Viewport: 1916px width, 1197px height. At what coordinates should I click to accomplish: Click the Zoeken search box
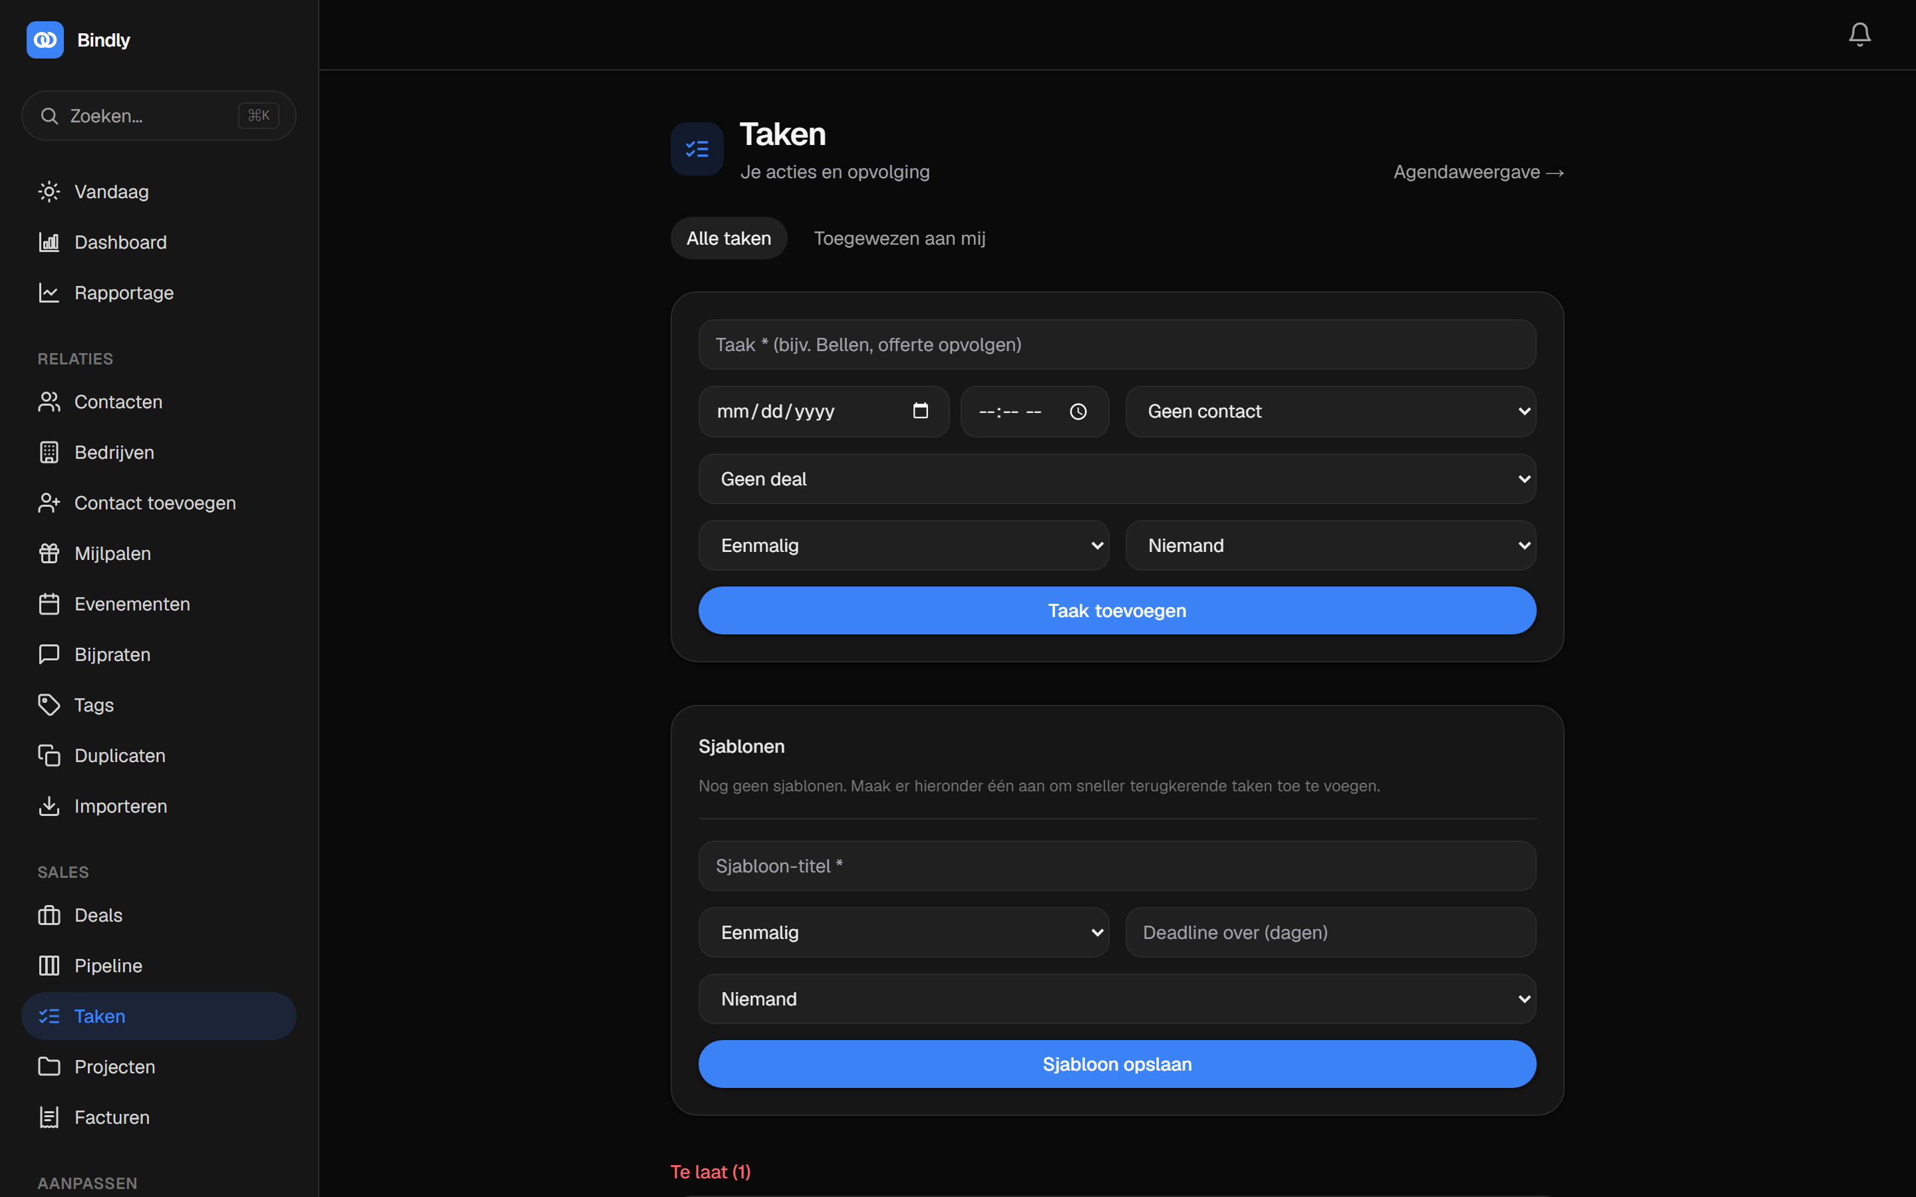(158, 116)
